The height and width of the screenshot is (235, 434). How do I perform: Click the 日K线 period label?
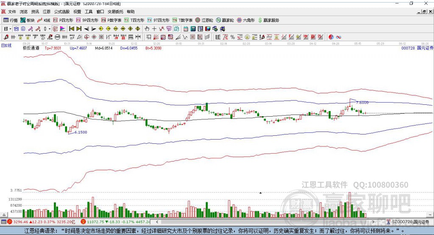point(6,45)
